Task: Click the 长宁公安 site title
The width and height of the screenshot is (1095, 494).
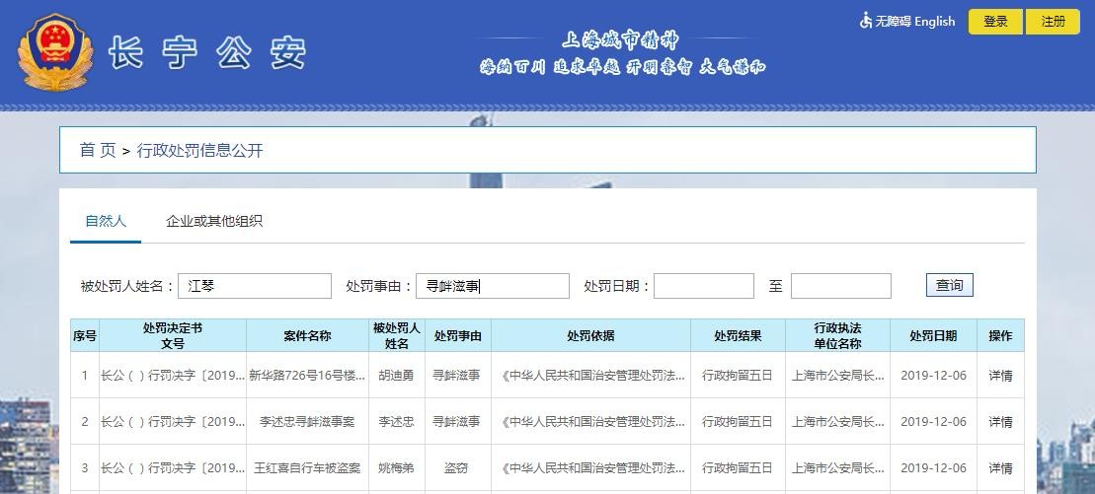Action: (207, 53)
